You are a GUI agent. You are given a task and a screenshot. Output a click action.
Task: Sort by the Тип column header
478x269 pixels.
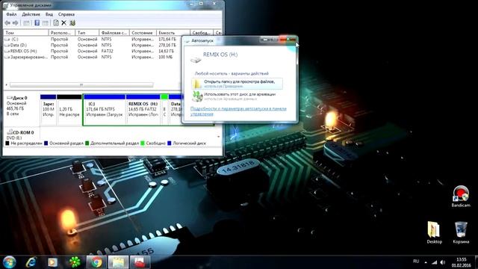pyautogui.click(x=87, y=33)
